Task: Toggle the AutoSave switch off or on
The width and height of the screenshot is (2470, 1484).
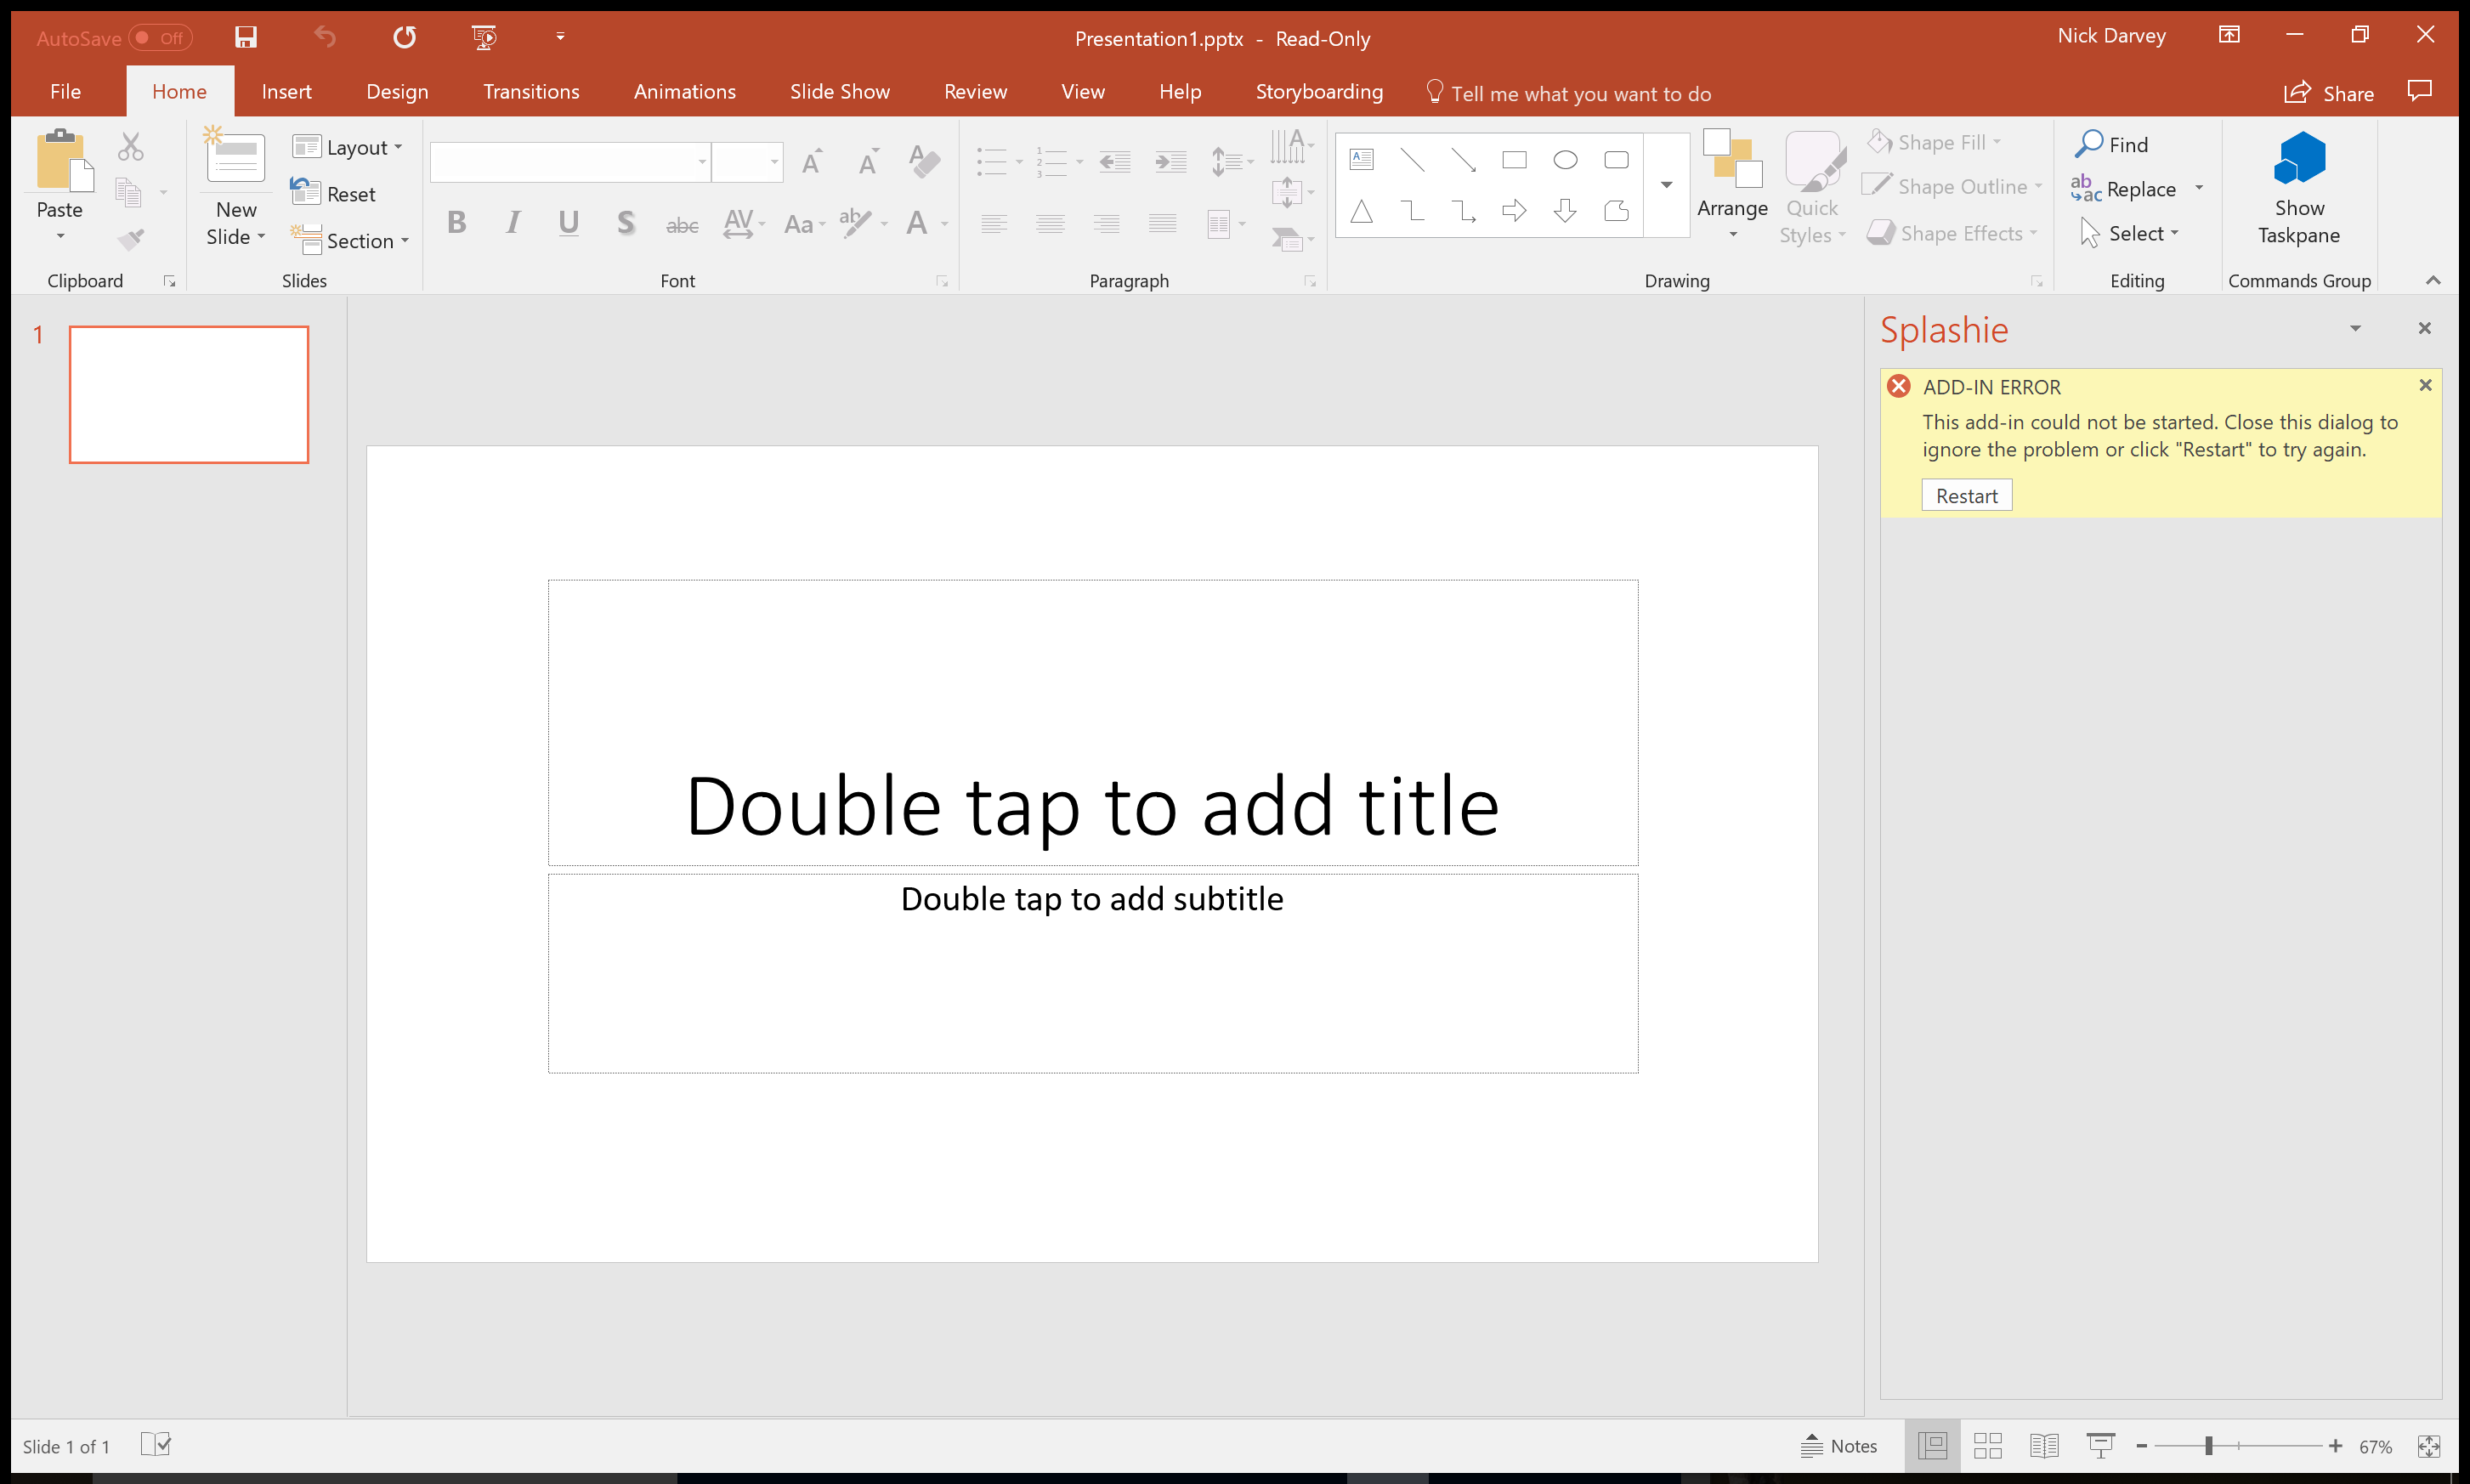Action: click(x=160, y=37)
